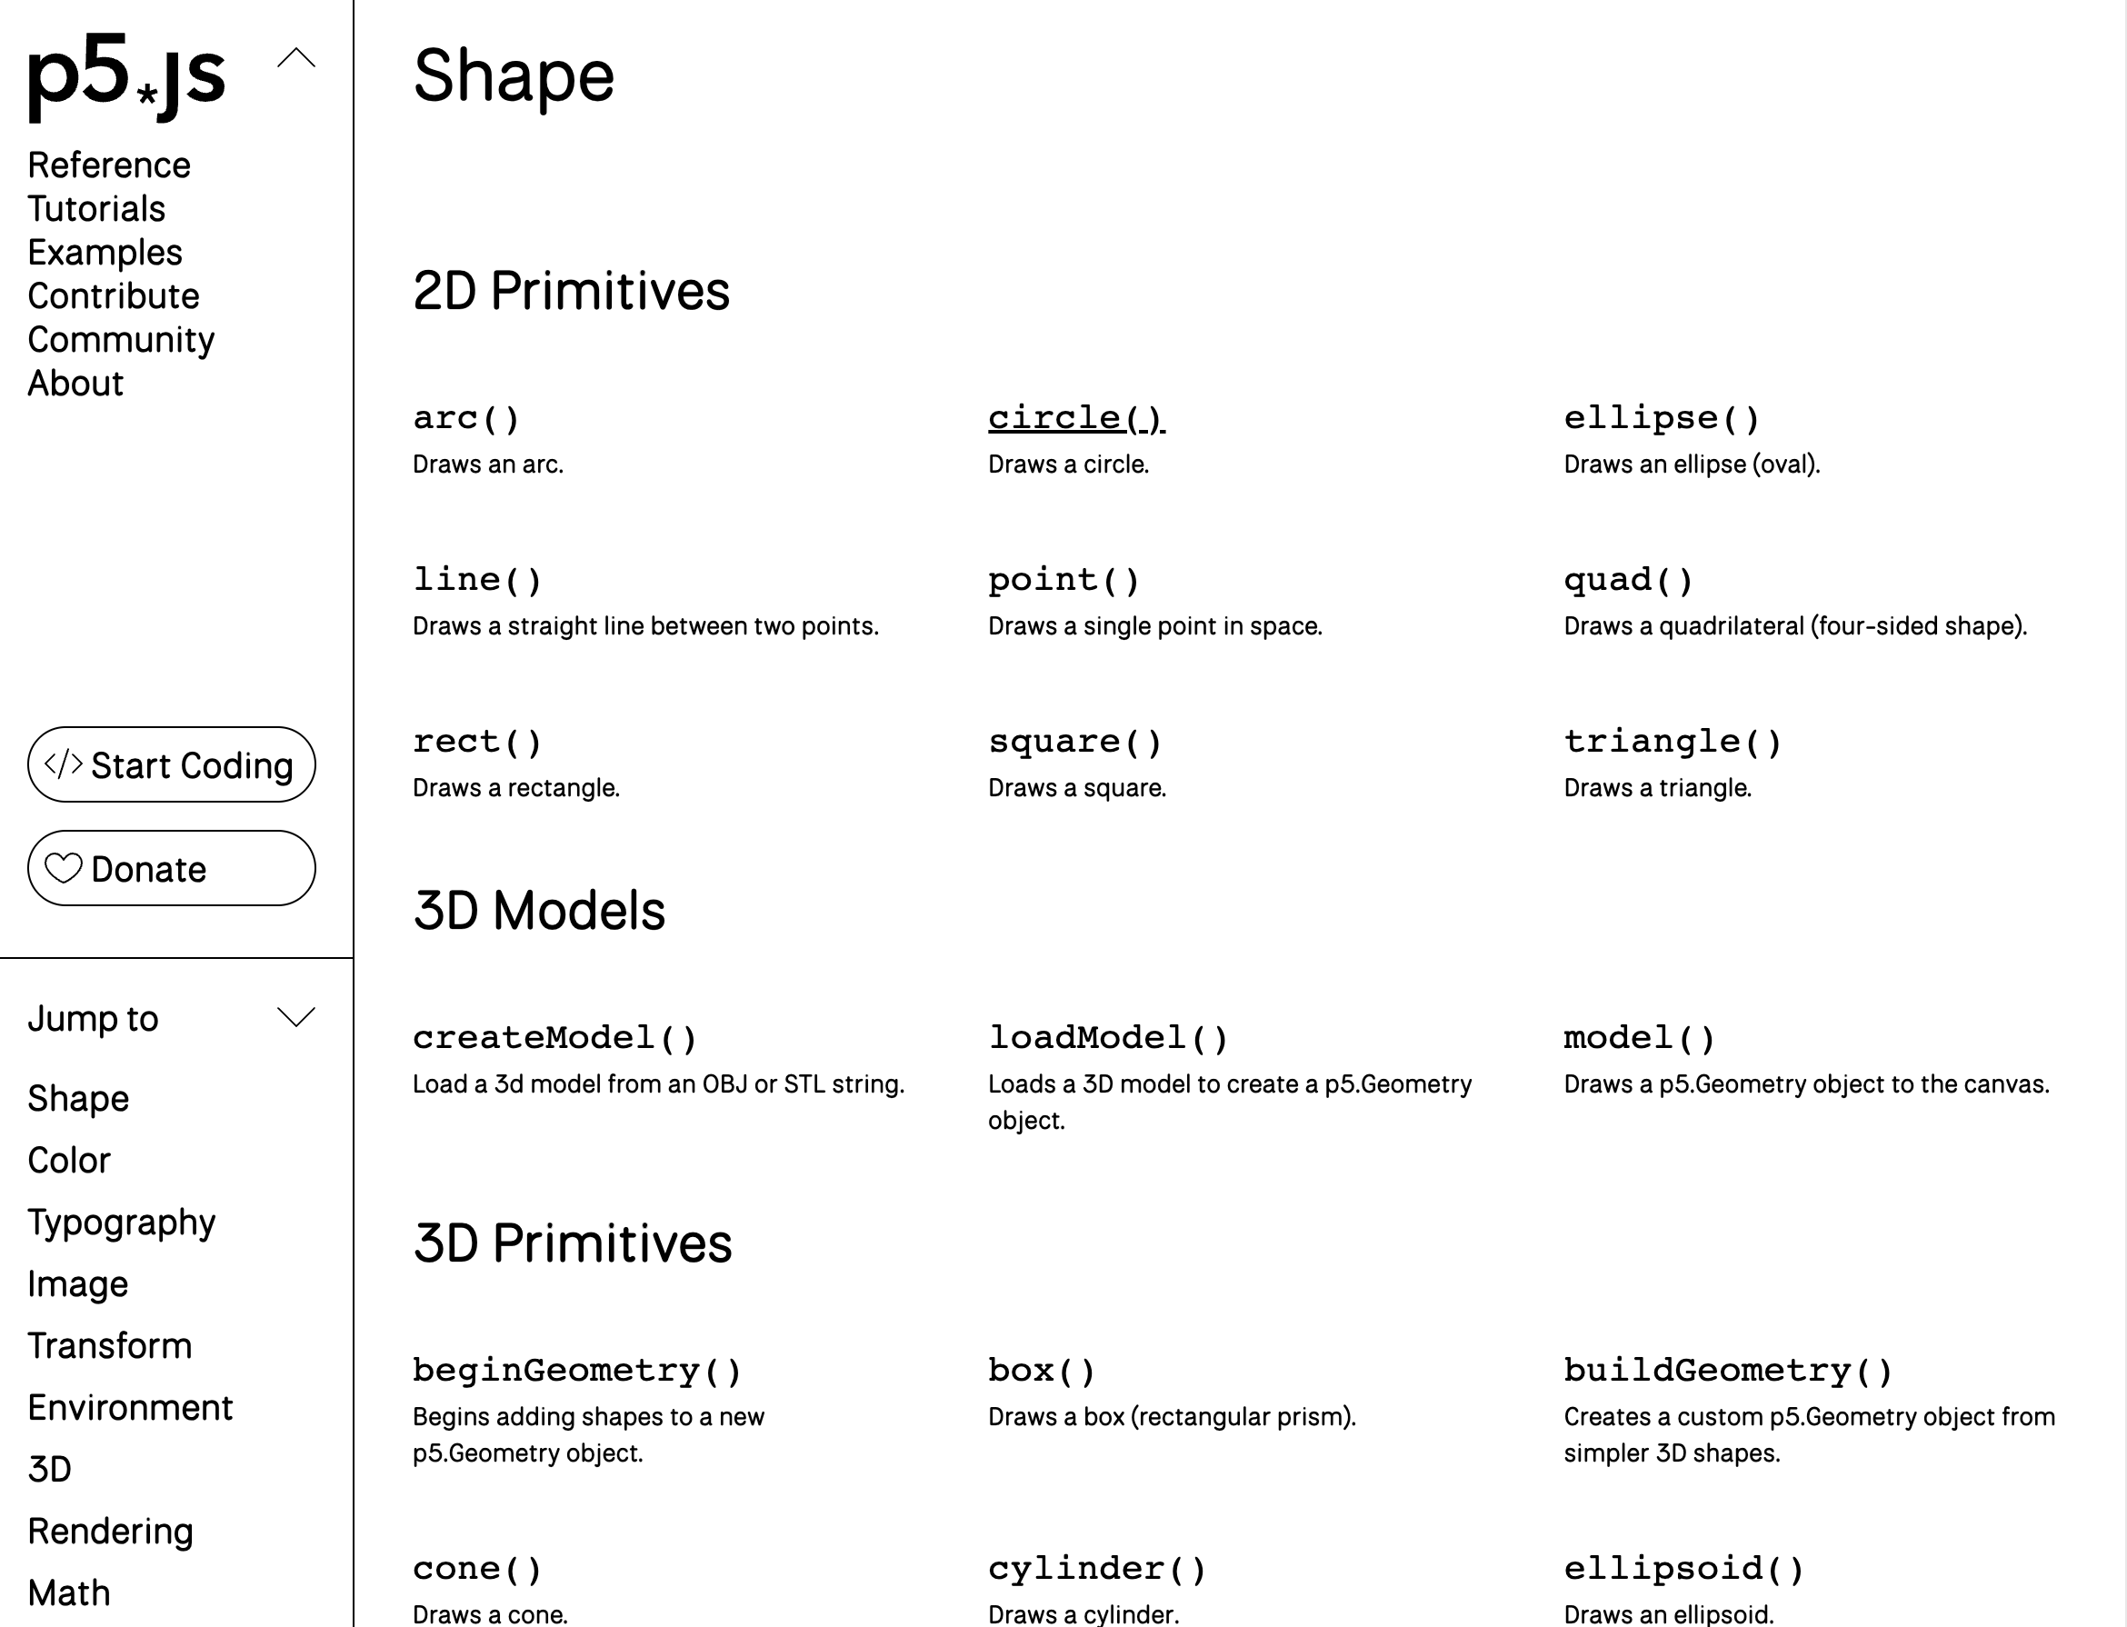Open the Community page
2127x1627 pixels.
click(x=120, y=339)
